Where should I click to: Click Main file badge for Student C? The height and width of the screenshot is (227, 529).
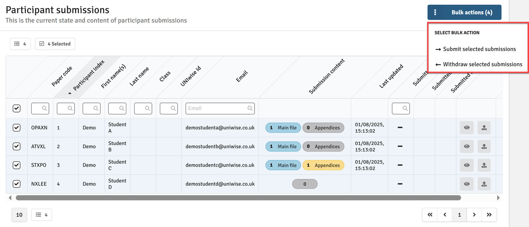point(283,165)
